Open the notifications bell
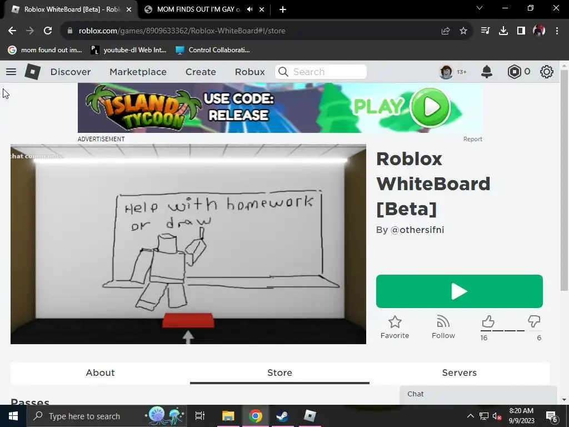This screenshot has width=569, height=427. 487,72
